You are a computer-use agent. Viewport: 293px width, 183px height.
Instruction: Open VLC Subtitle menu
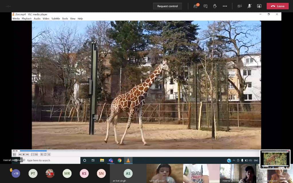coord(56,19)
